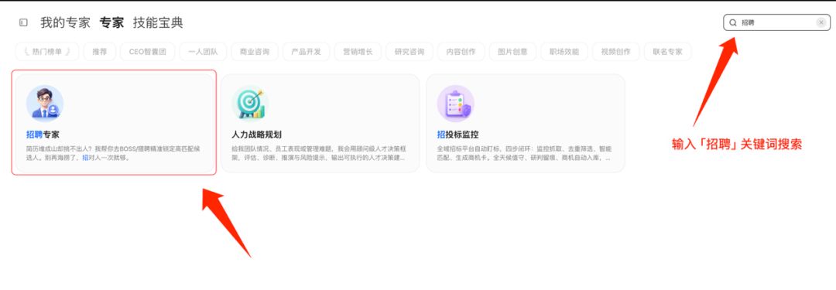Choose the 内容创作 category chip
Image resolution: width=836 pixels, height=290 pixels.
tap(461, 52)
